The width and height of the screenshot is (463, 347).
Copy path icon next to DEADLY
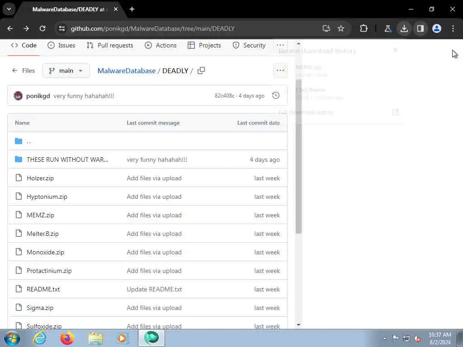tap(201, 70)
